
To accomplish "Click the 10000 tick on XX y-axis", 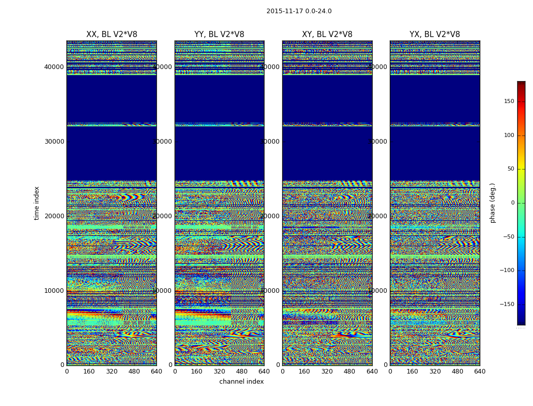I will click(x=54, y=290).
